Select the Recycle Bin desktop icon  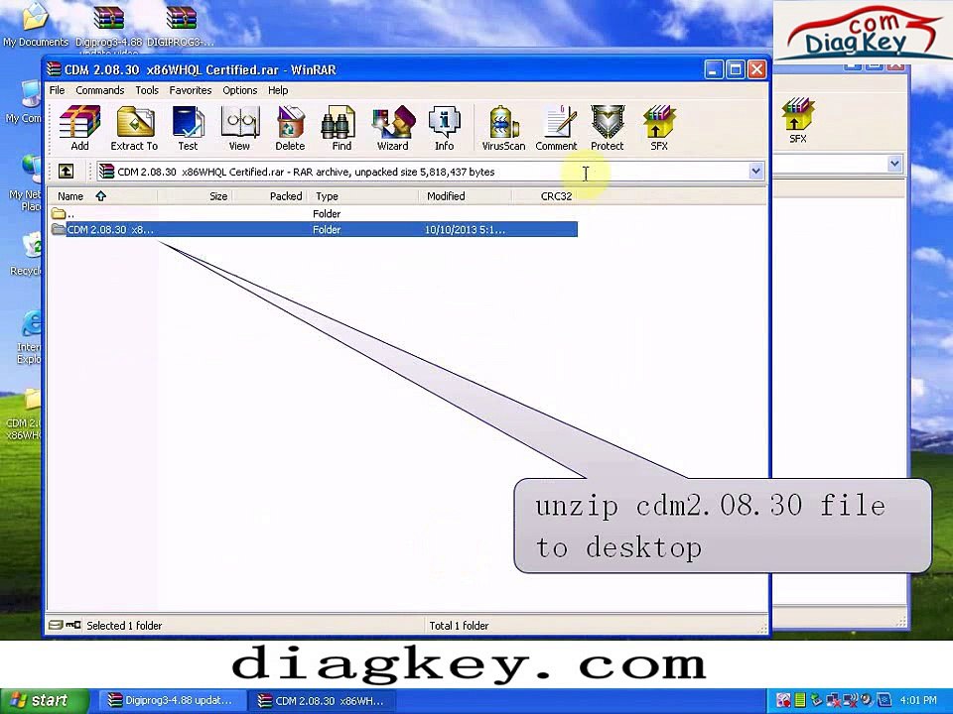click(26, 255)
